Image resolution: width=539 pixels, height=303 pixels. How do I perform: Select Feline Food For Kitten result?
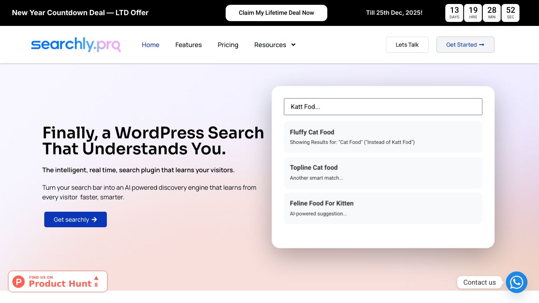(x=383, y=208)
